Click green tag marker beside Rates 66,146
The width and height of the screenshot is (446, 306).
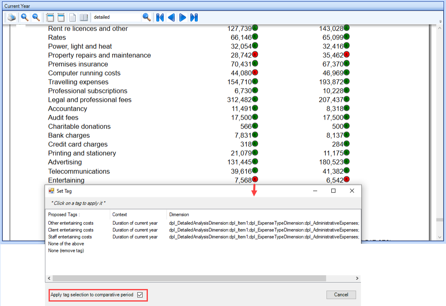pos(255,36)
